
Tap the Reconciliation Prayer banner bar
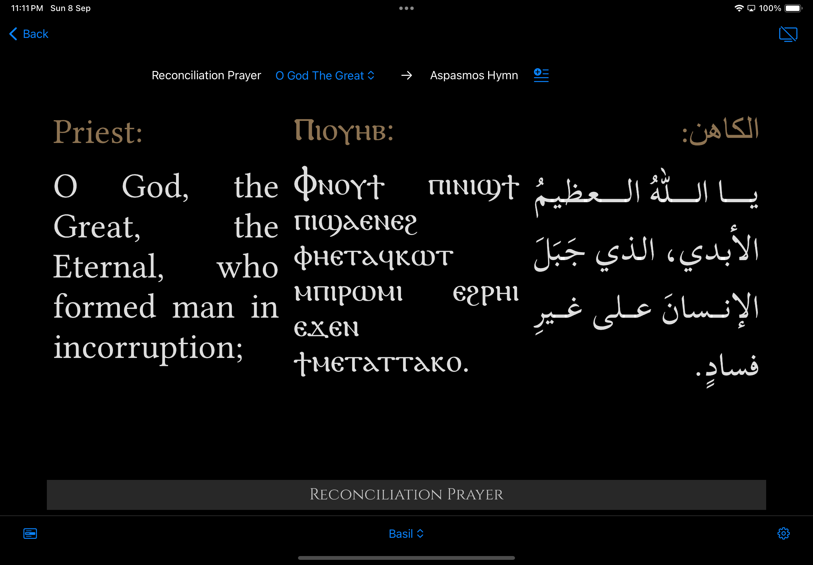click(x=406, y=495)
